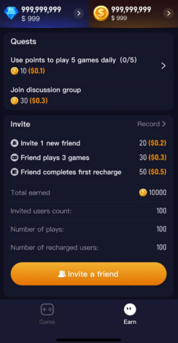Image resolution: width=178 pixels, height=343 pixels.
Task: Tap the gold coin balance icon
Action: click(x=101, y=13)
